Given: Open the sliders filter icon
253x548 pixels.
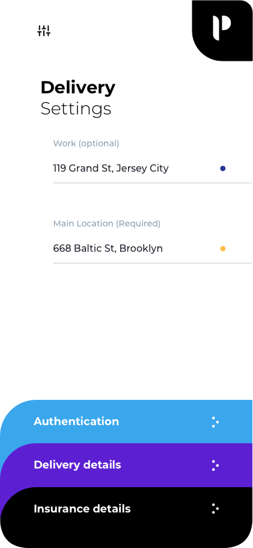Looking at the screenshot, I should [44, 31].
